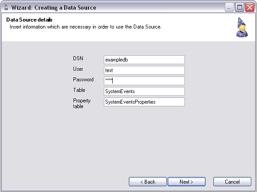Viewport: 257px width, 192px height.
Task: Maximize the Creating a Data Source window
Action: tap(239, 7)
